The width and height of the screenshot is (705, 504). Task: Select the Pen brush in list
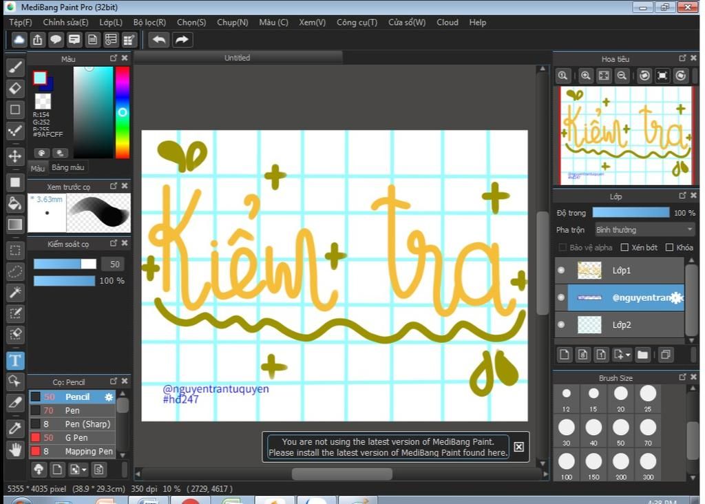[72, 410]
